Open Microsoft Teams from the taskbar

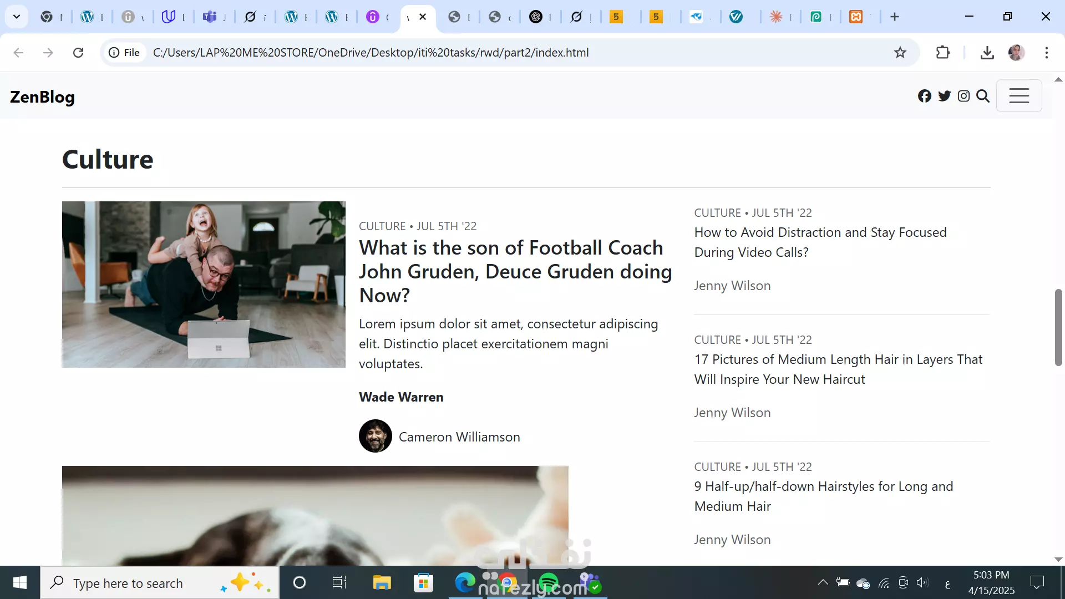[x=590, y=583]
